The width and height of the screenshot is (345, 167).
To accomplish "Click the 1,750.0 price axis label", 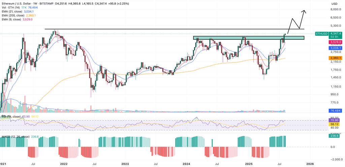I will tap(337, 70).
